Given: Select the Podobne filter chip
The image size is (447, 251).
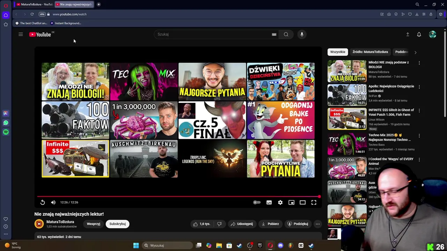Looking at the screenshot, I should (x=402, y=52).
